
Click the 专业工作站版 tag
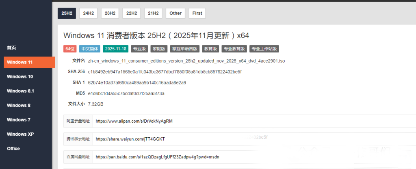tap(264, 49)
